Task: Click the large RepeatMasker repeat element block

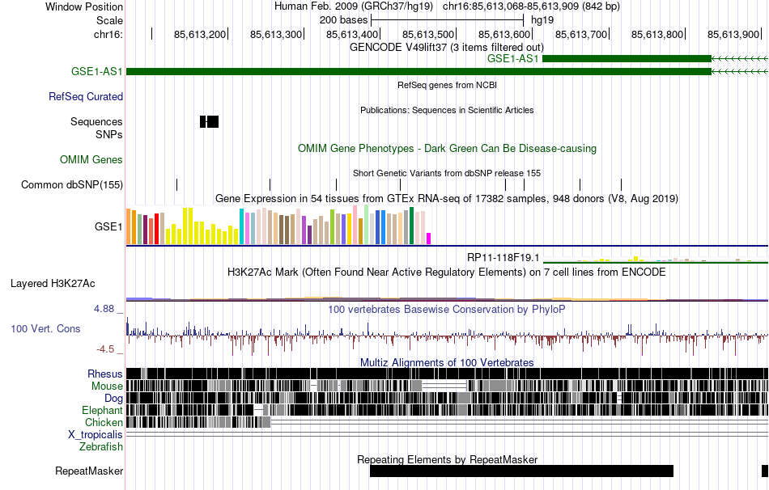Action: (521, 471)
